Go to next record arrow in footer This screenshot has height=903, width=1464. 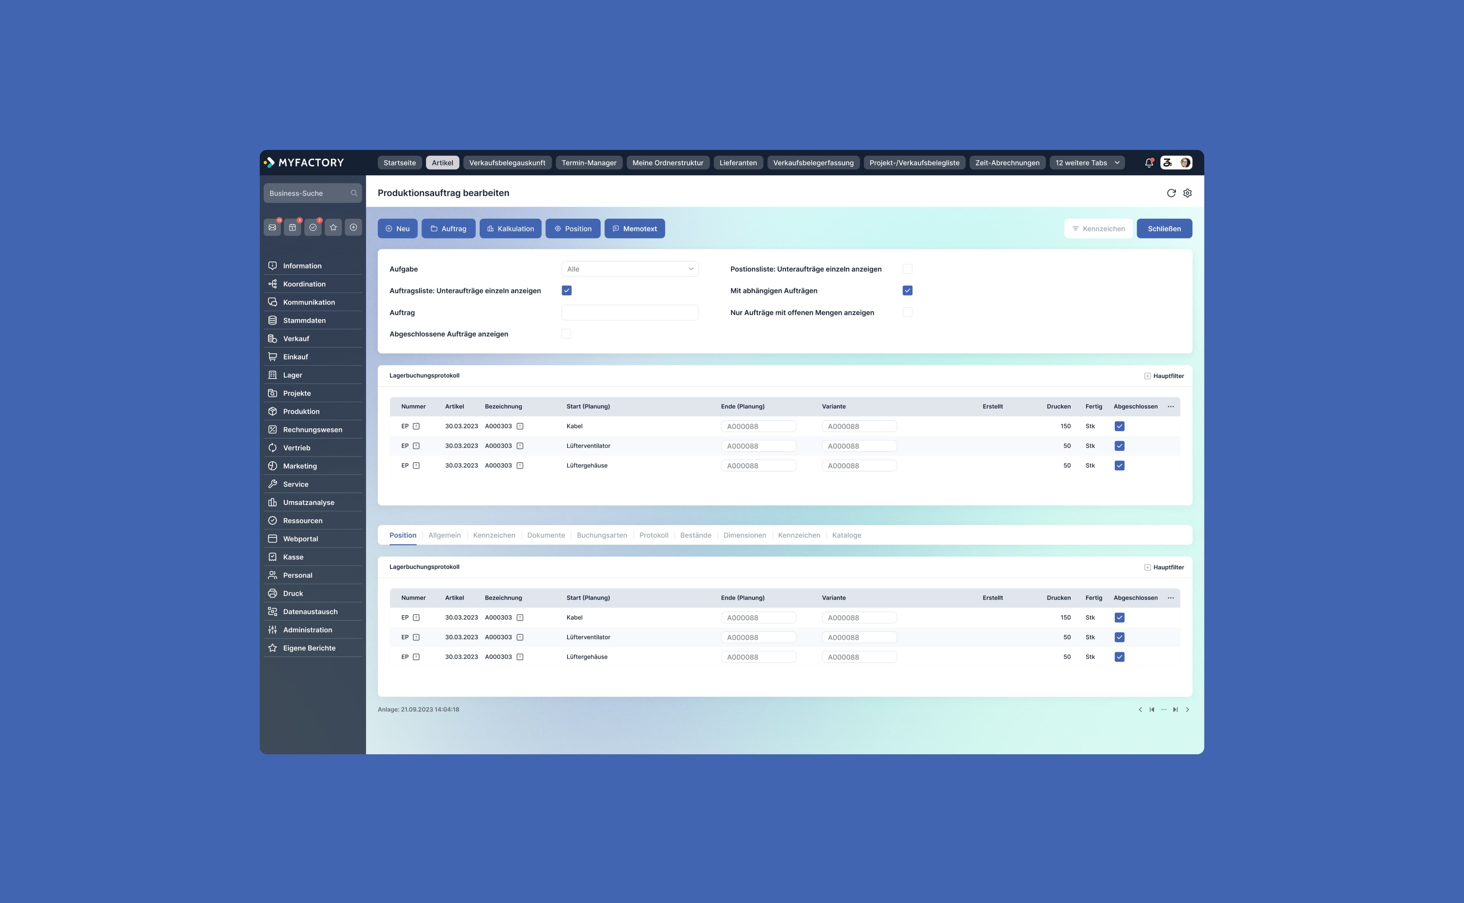point(1187,709)
